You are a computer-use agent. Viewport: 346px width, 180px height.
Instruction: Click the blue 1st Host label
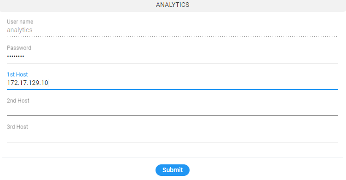click(17, 74)
